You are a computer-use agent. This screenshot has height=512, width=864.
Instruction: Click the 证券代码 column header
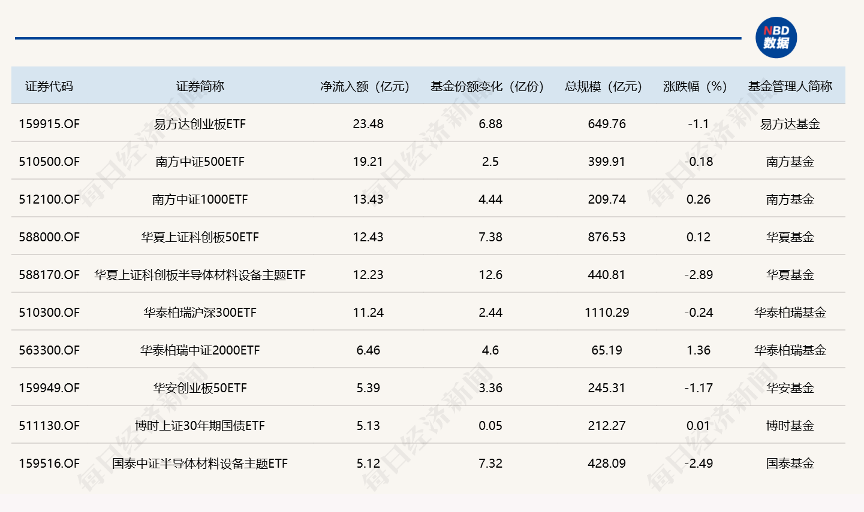(49, 86)
